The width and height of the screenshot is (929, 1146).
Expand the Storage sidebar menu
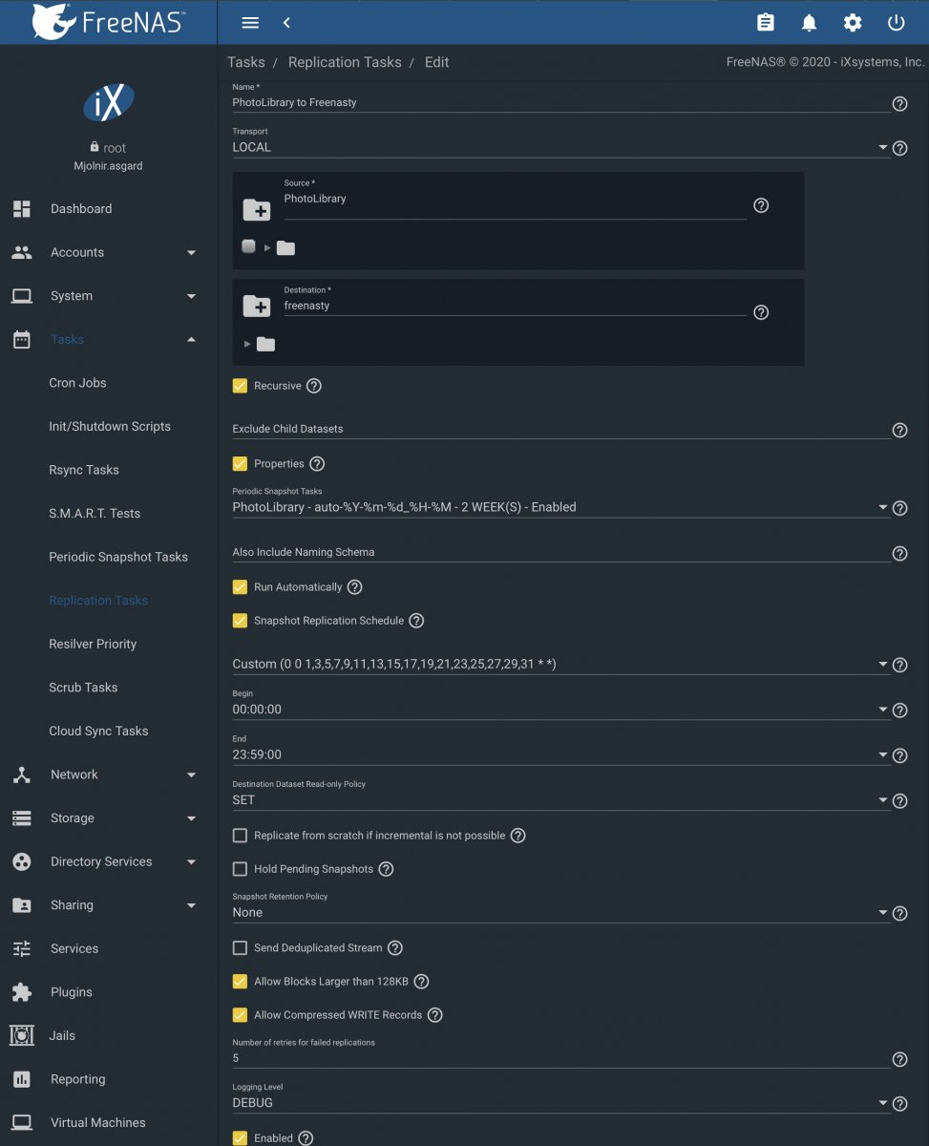coord(109,818)
